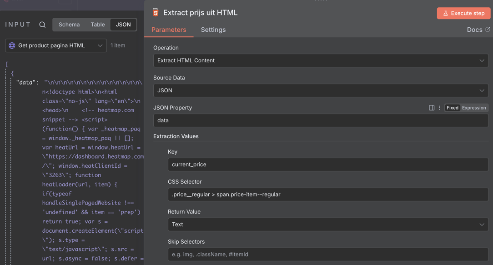This screenshot has width=493, height=265.
Task: Expand the Source Data dropdown
Action: click(x=321, y=90)
